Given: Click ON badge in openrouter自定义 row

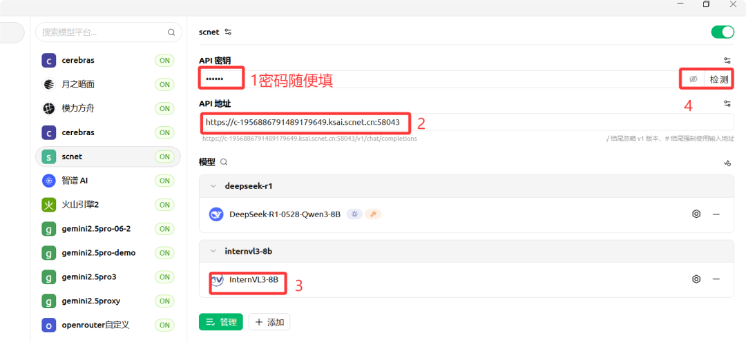Looking at the screenshot, I should click(x=164, y=325).
